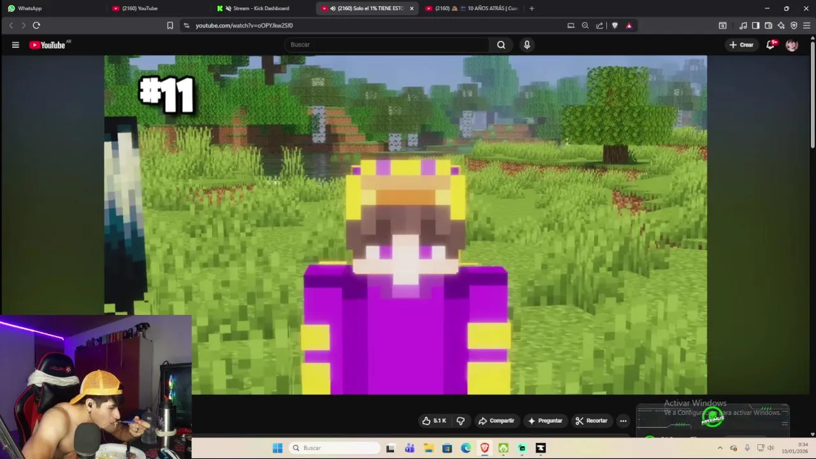Dislike the video
816x459 pixels.
coord(460,421)
